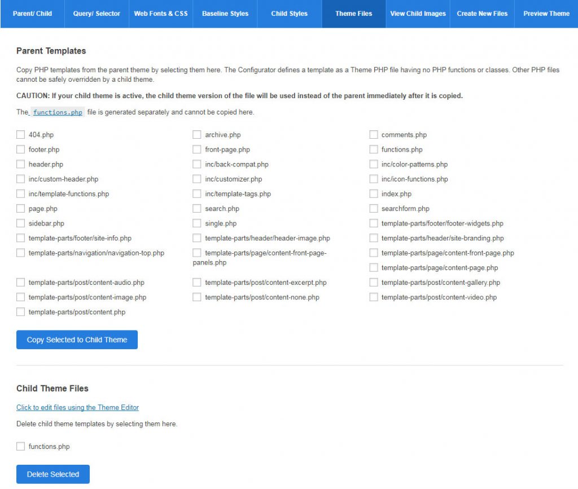Select the comments.php checkbox

pyautogui.click(x=374, y=134)
